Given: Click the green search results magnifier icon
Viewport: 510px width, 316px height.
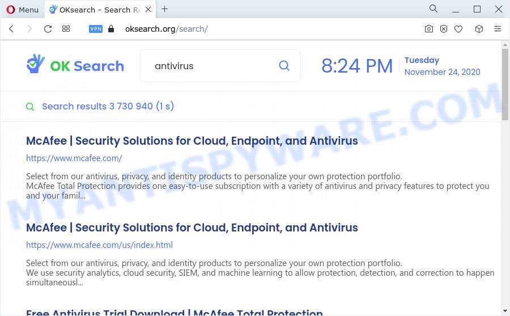Looking at the screenshot, I should [30, 107].
